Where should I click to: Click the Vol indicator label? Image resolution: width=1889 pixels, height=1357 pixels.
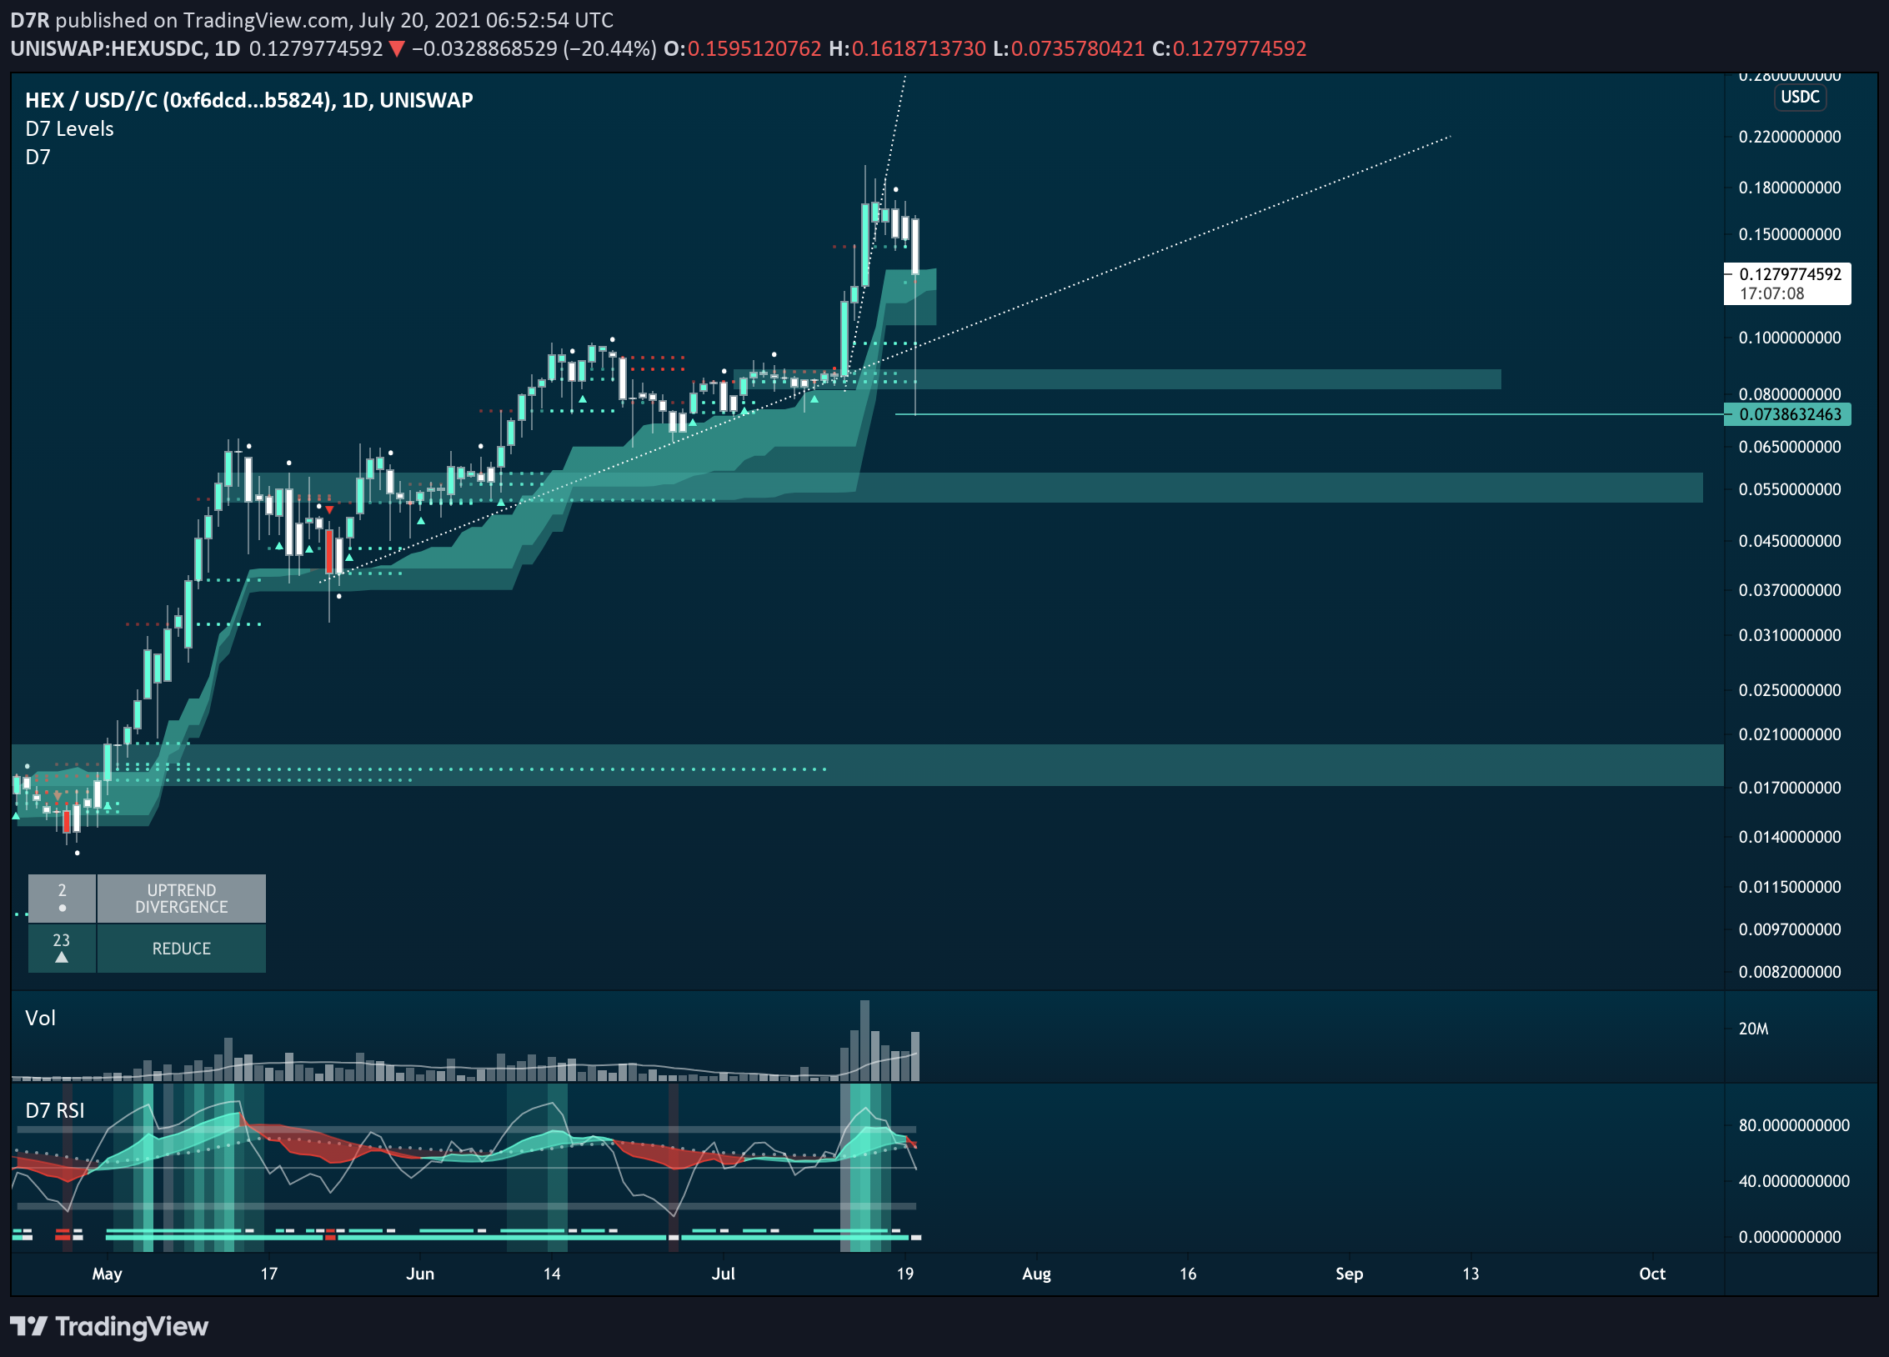40,1018
